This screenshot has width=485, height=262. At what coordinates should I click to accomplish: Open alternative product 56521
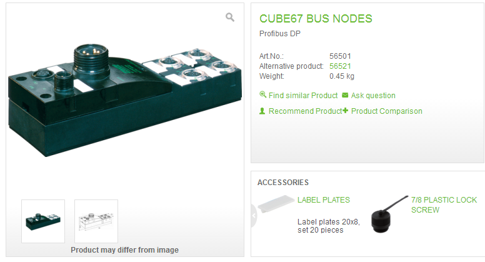[339, 66]
